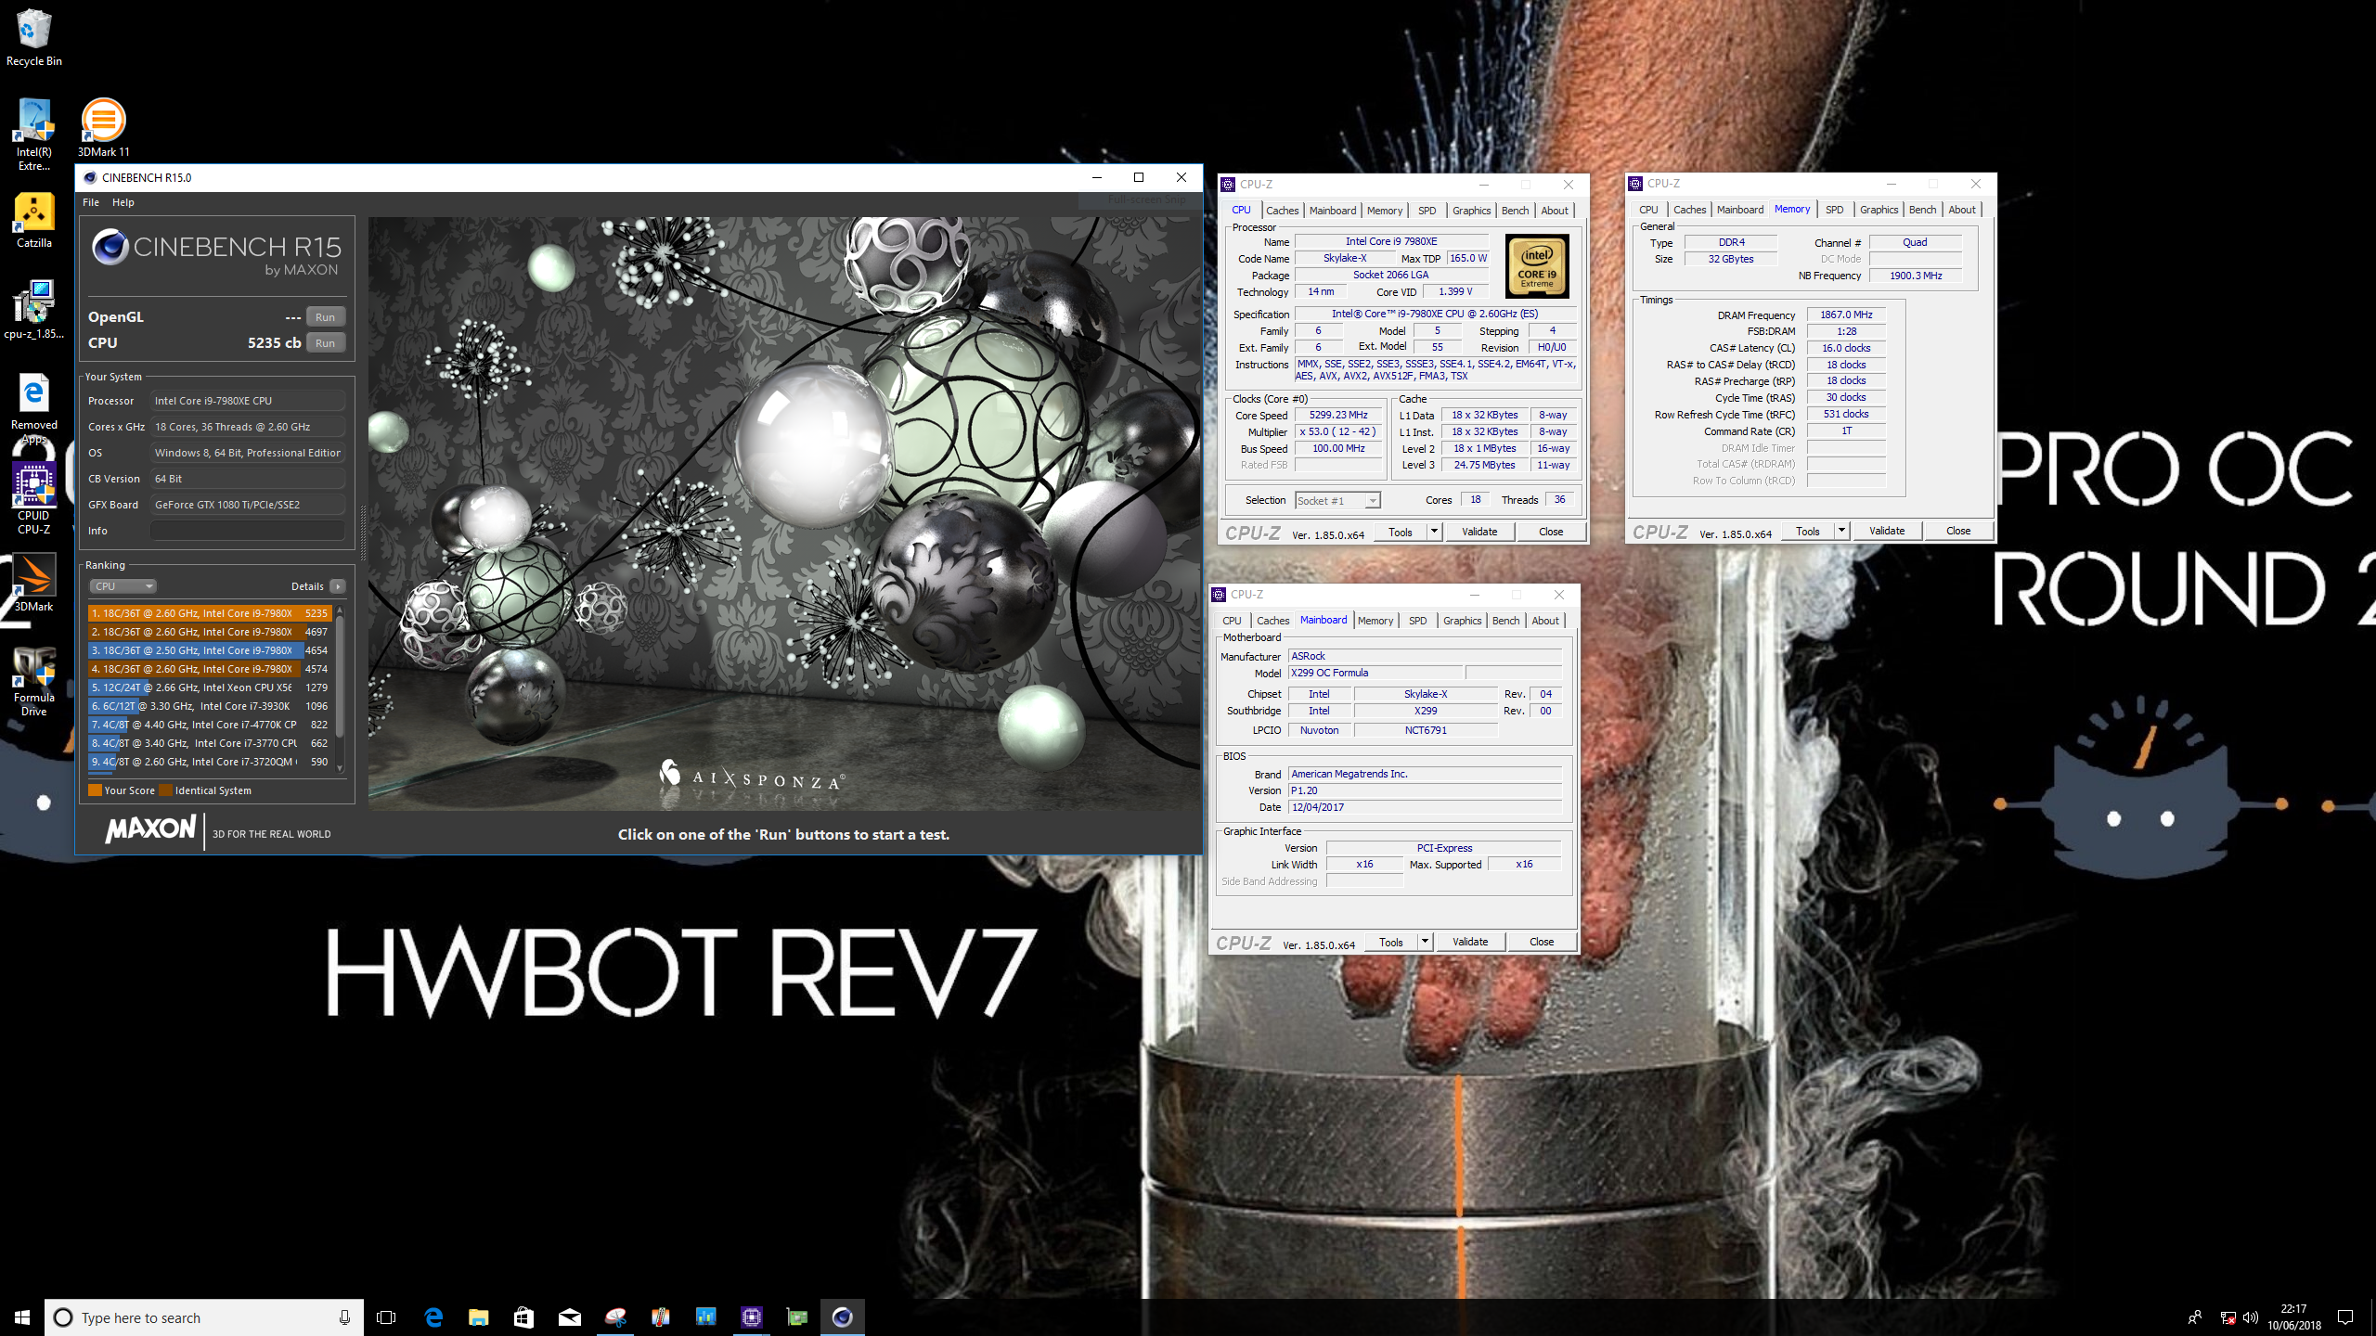
Task: Launch CPUID CPU-Z desktop shortcut
Action: (x=33, y=498)
